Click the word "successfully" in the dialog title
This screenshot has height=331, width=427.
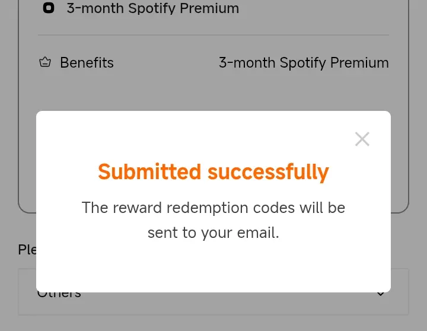268,173
